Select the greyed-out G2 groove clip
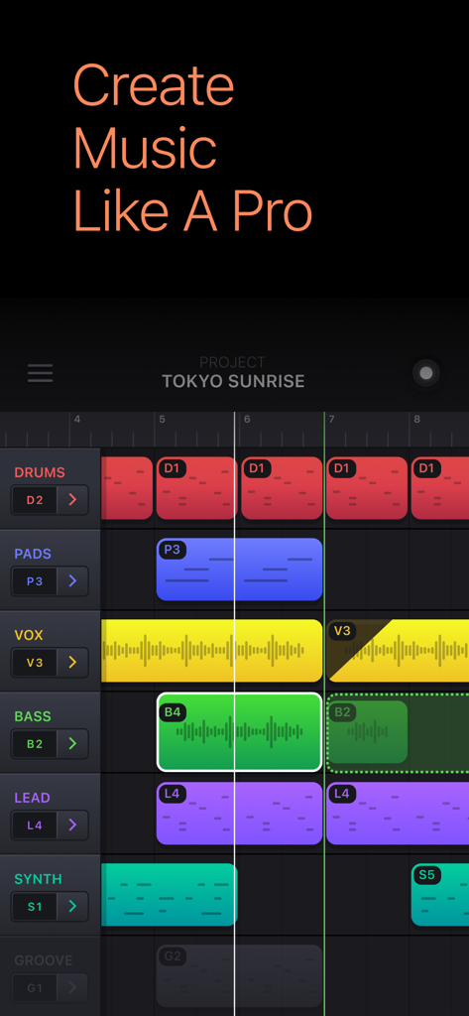 239,976
